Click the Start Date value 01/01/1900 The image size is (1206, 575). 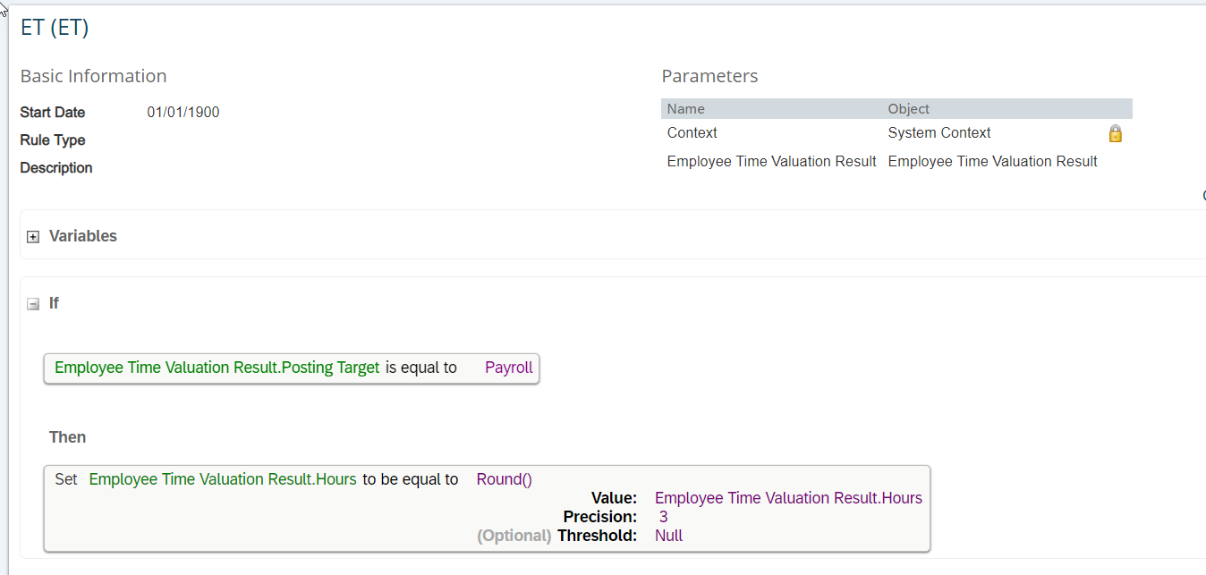click(x=183, y=113)
